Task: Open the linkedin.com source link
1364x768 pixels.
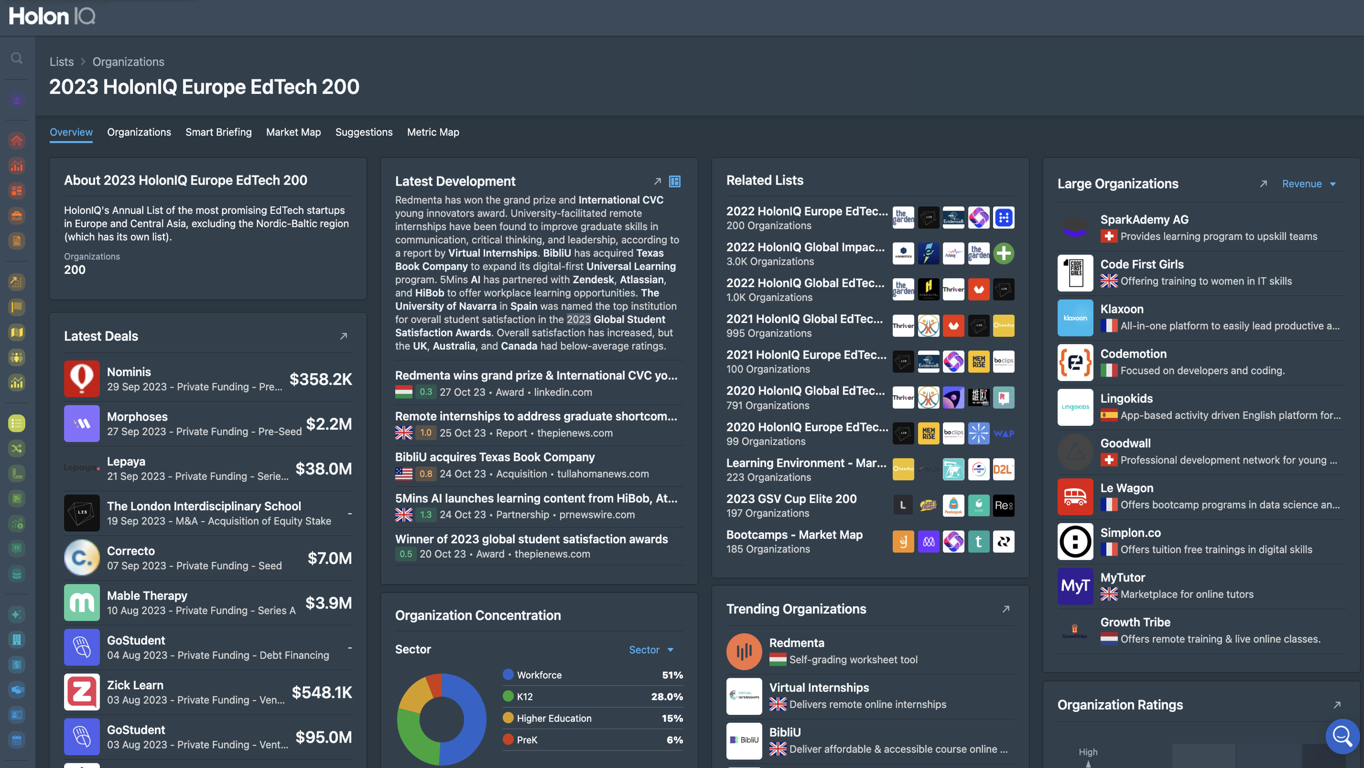Action: (x=563, y=392)
